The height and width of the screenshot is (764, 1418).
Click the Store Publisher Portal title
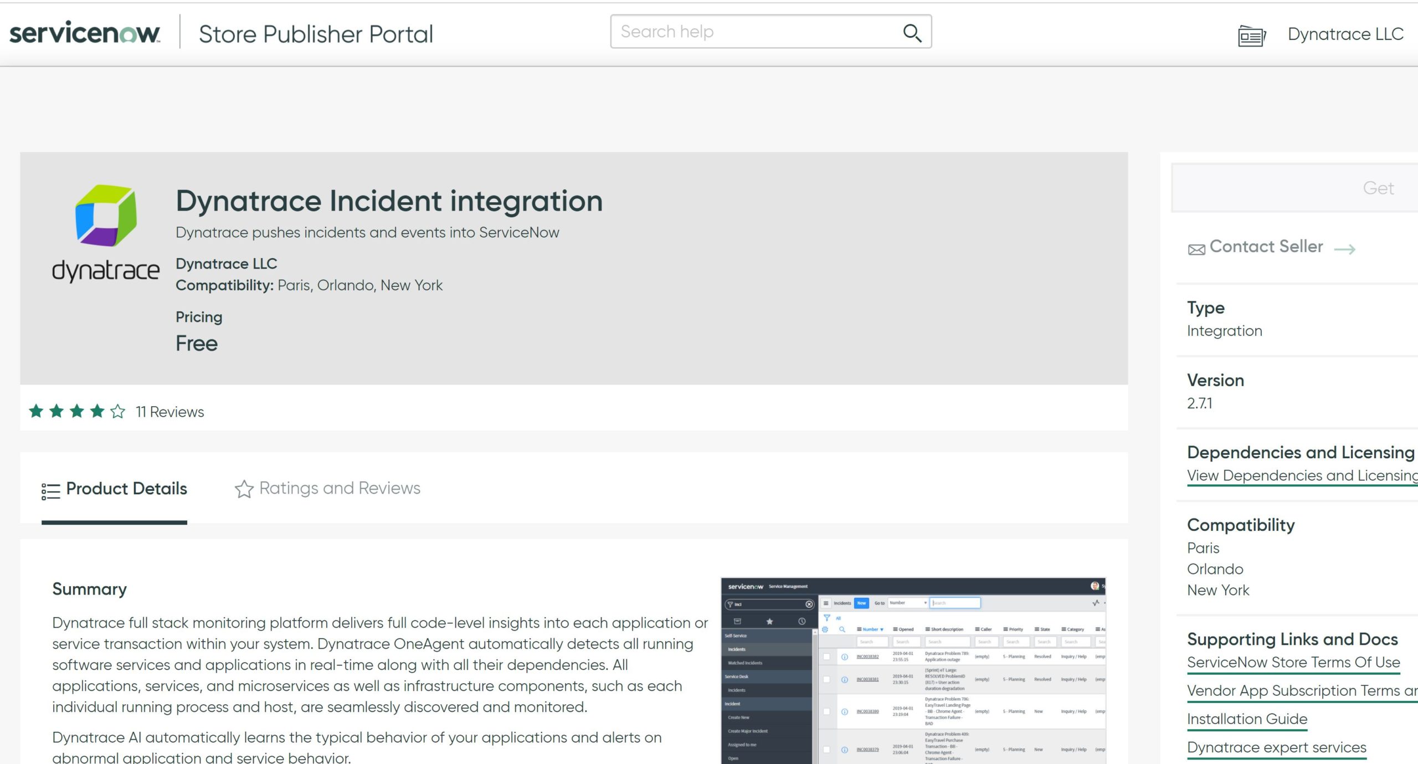pyautogui.click(x=316, y=34)
